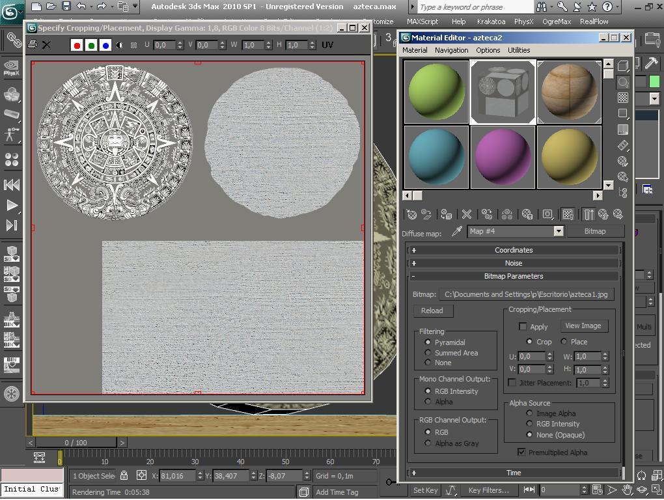Click the print icon in Cropping window
The height and width of the screenshot is (500, 664).
tap(32, 44)
